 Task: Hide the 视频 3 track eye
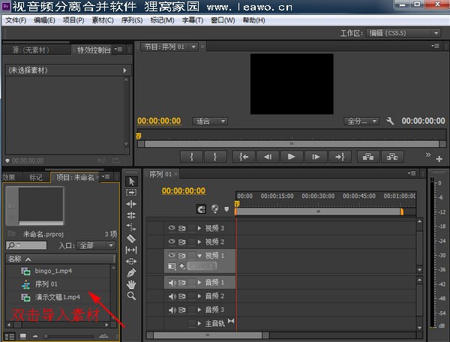tap(171, 228)
